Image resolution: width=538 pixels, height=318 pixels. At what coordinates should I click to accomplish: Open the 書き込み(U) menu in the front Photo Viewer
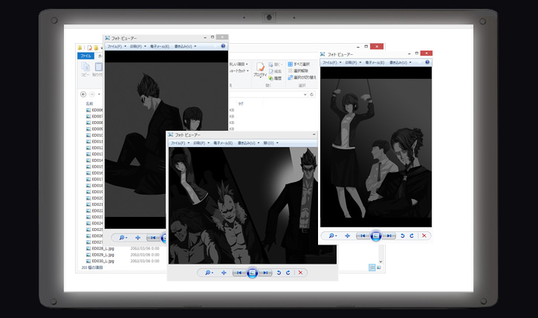[x=248, y=143]
